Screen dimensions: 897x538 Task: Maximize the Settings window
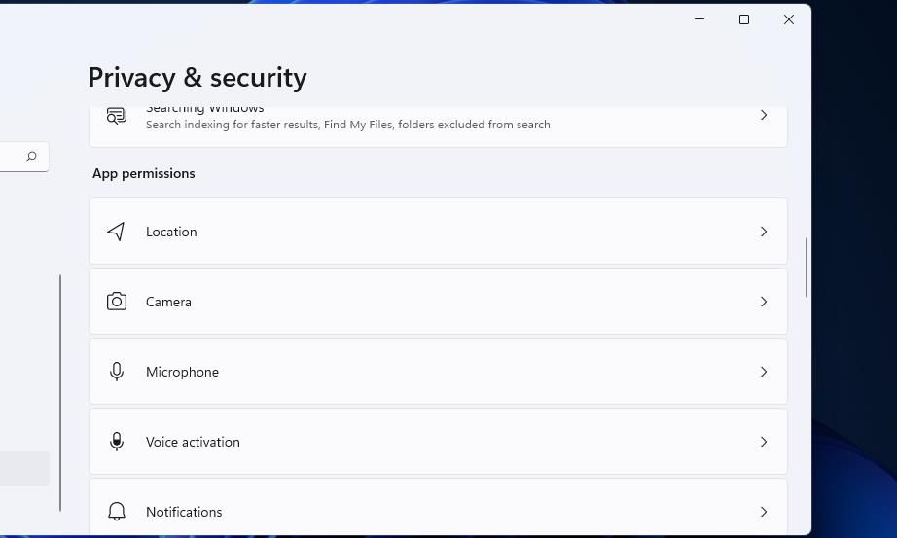(x=743, y=19)
